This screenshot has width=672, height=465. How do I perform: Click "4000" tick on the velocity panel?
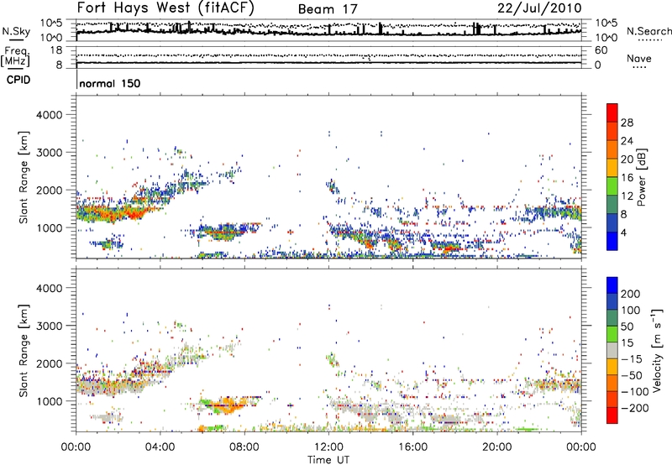coord(50,288)
